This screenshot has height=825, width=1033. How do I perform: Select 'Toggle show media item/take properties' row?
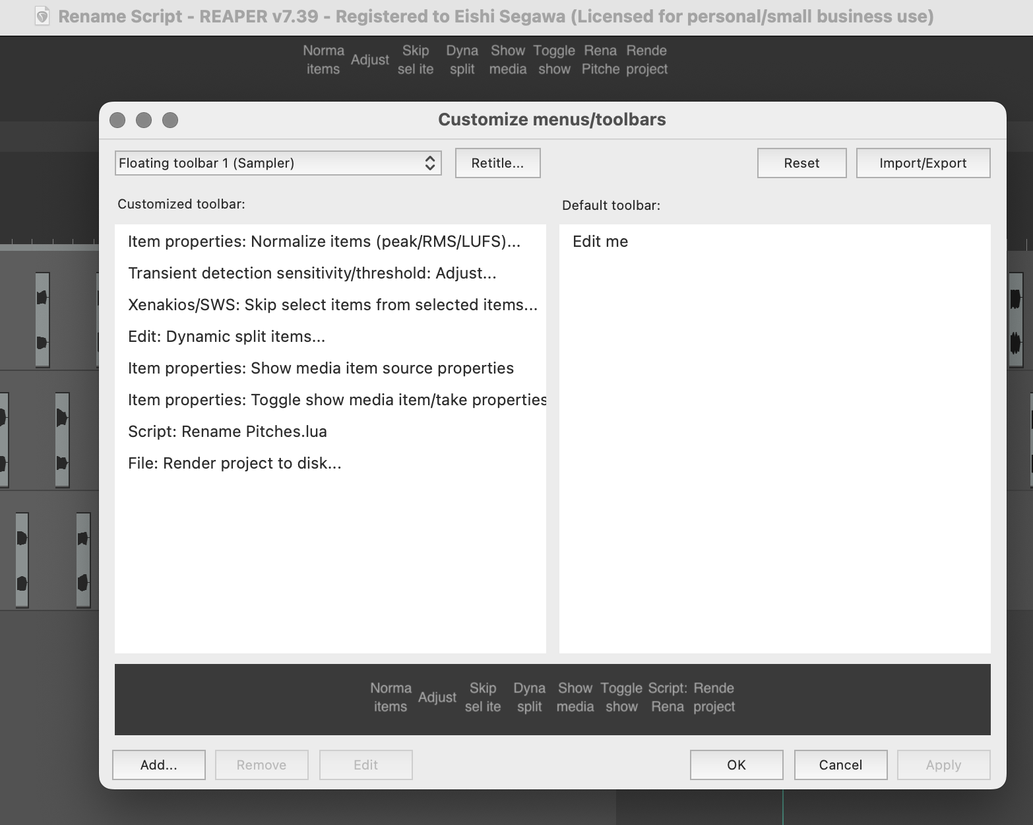tap(330, 400)
